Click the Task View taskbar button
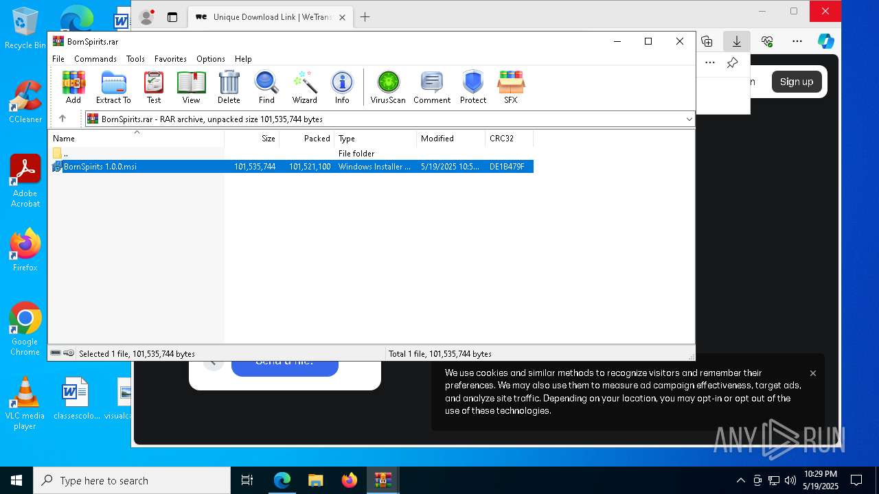 (x=247, y=480)
